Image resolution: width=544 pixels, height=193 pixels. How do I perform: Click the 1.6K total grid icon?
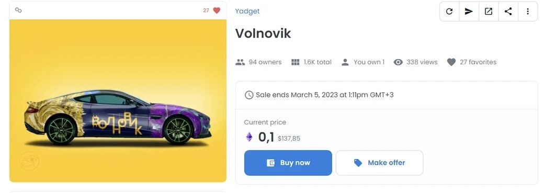click(x=295, y=62)
